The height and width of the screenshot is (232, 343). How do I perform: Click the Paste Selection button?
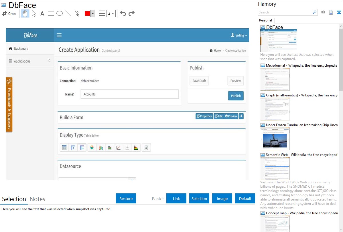pos(199,199)
